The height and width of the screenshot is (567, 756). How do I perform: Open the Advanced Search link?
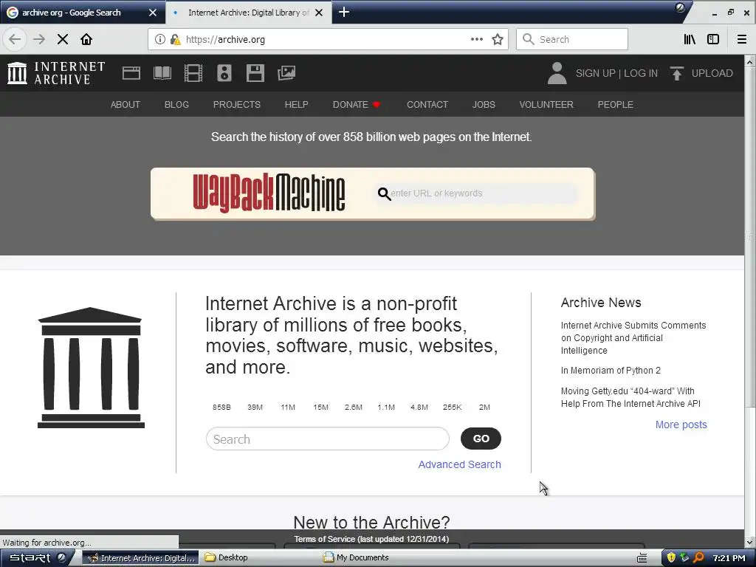[x=459, y=464]
